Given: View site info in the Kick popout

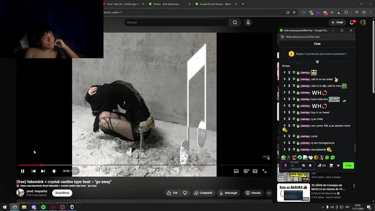Looking at the screenshot, I should pos(282,37).
